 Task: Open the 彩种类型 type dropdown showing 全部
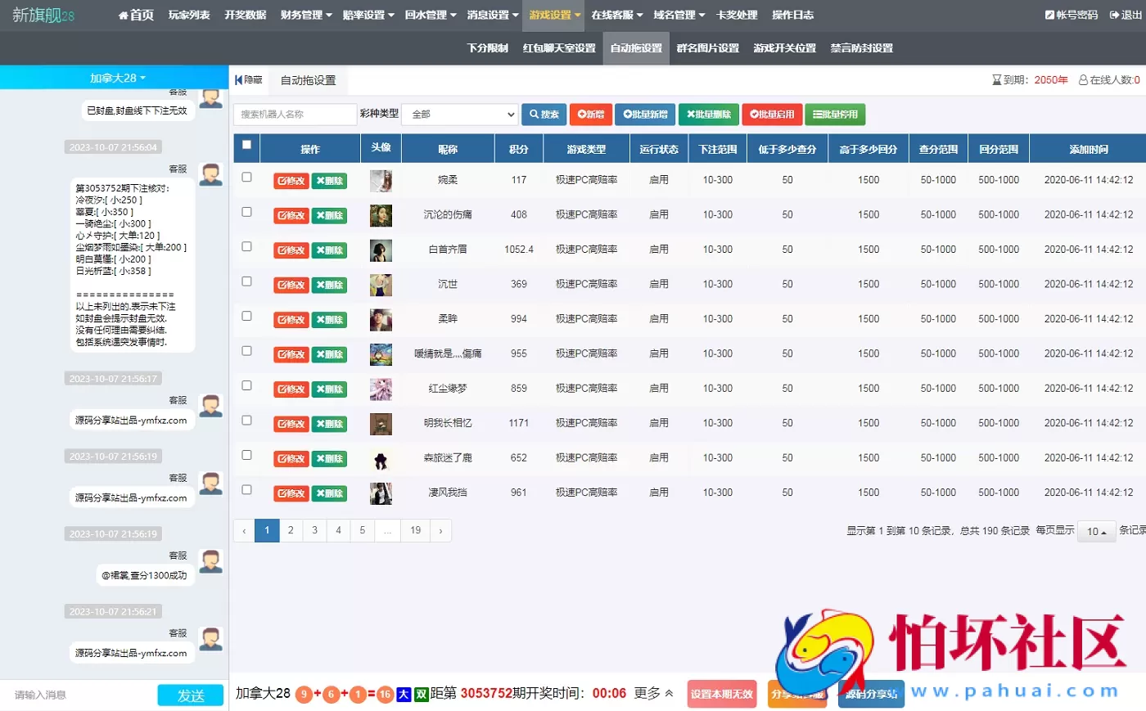pyautogui.click(x=459, y=115)
